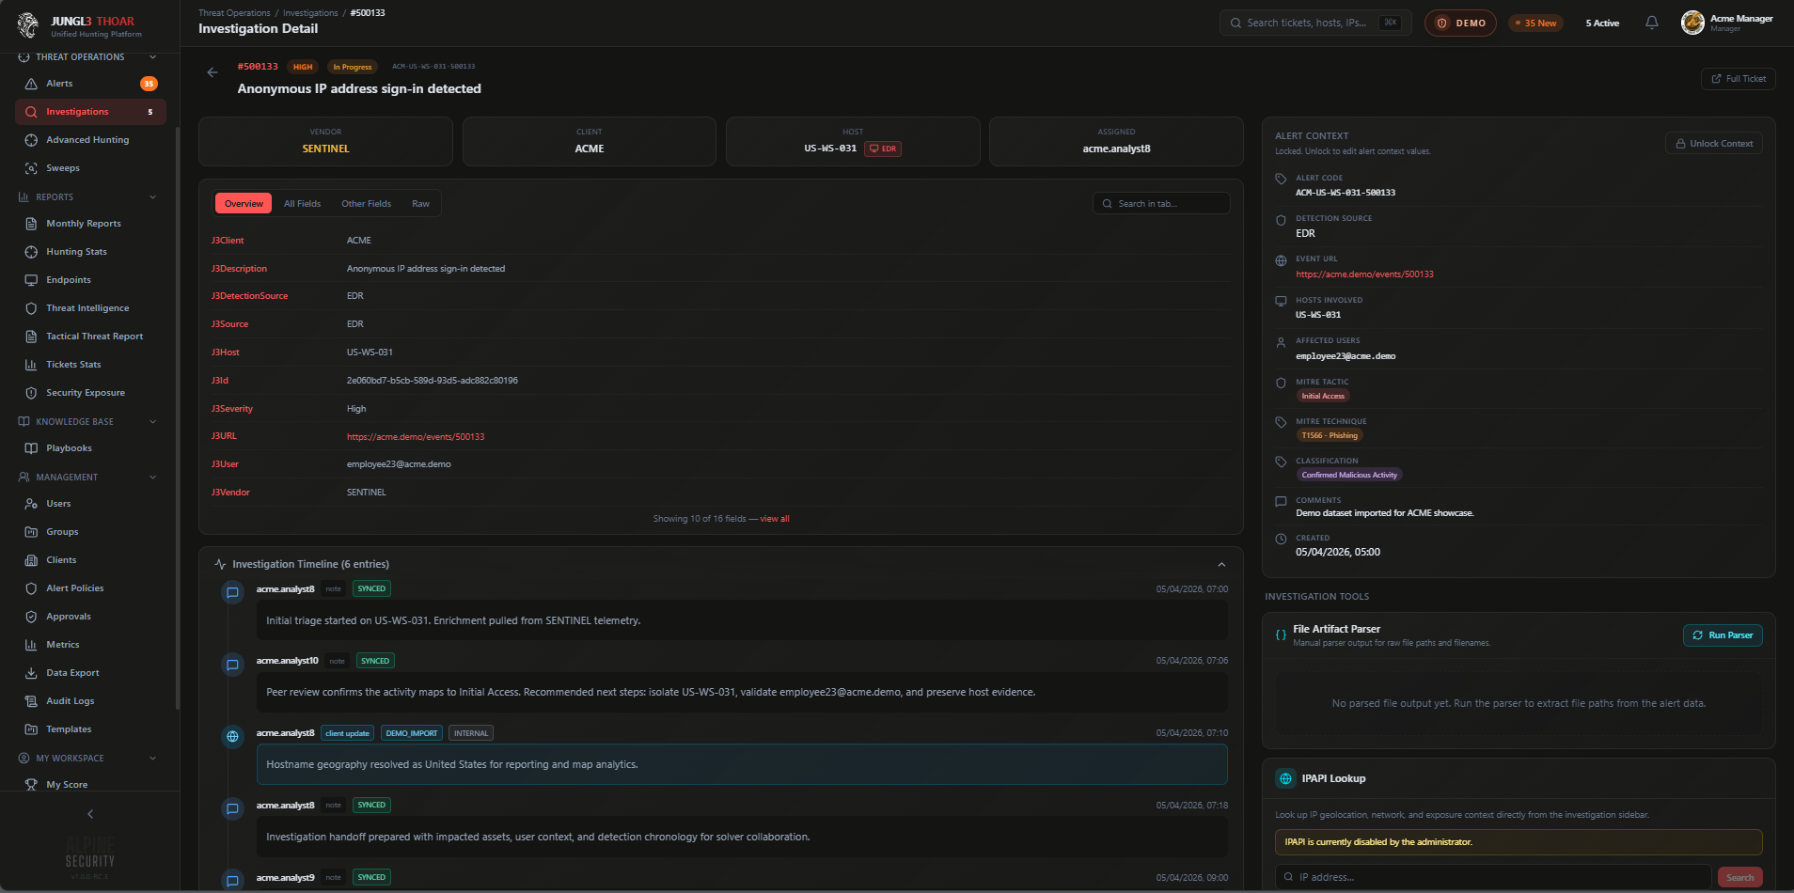Click the Search in tab field
1794x893 pixels.
coord(1161,204)
